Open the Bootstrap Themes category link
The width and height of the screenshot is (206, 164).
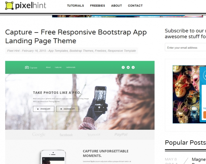[82, 51]
